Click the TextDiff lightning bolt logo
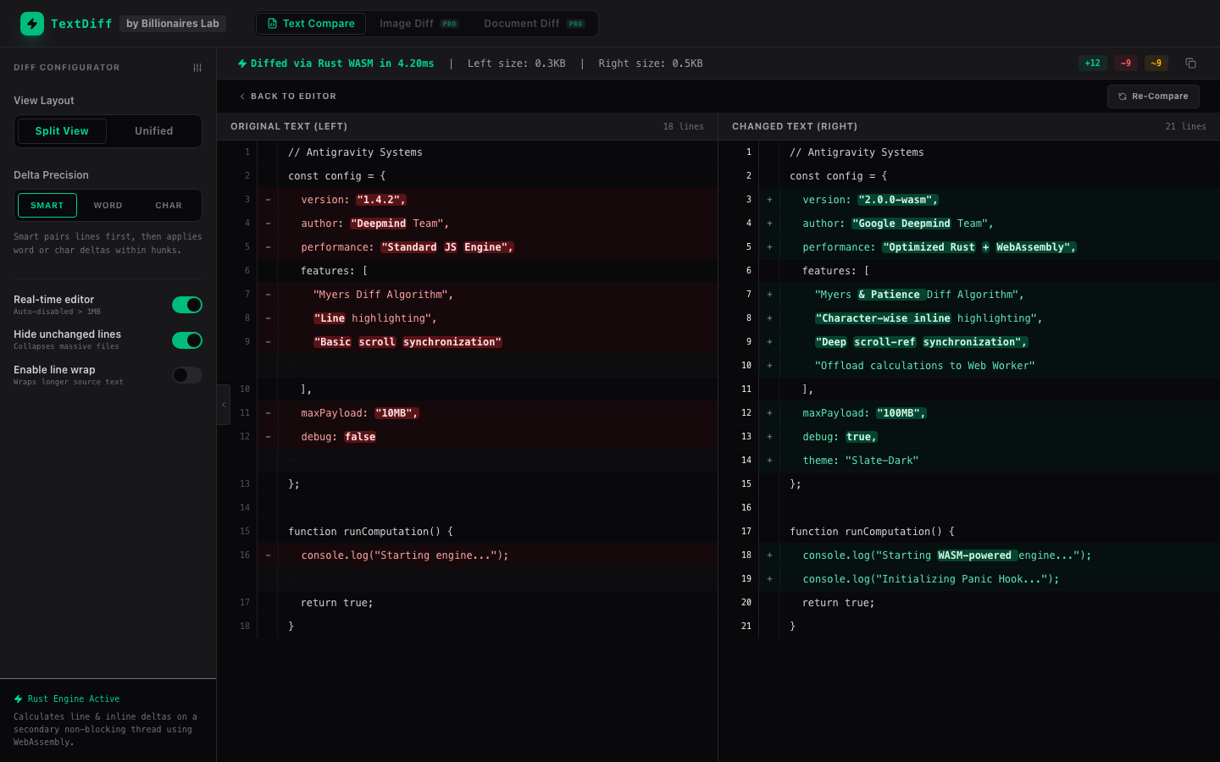 32,24
